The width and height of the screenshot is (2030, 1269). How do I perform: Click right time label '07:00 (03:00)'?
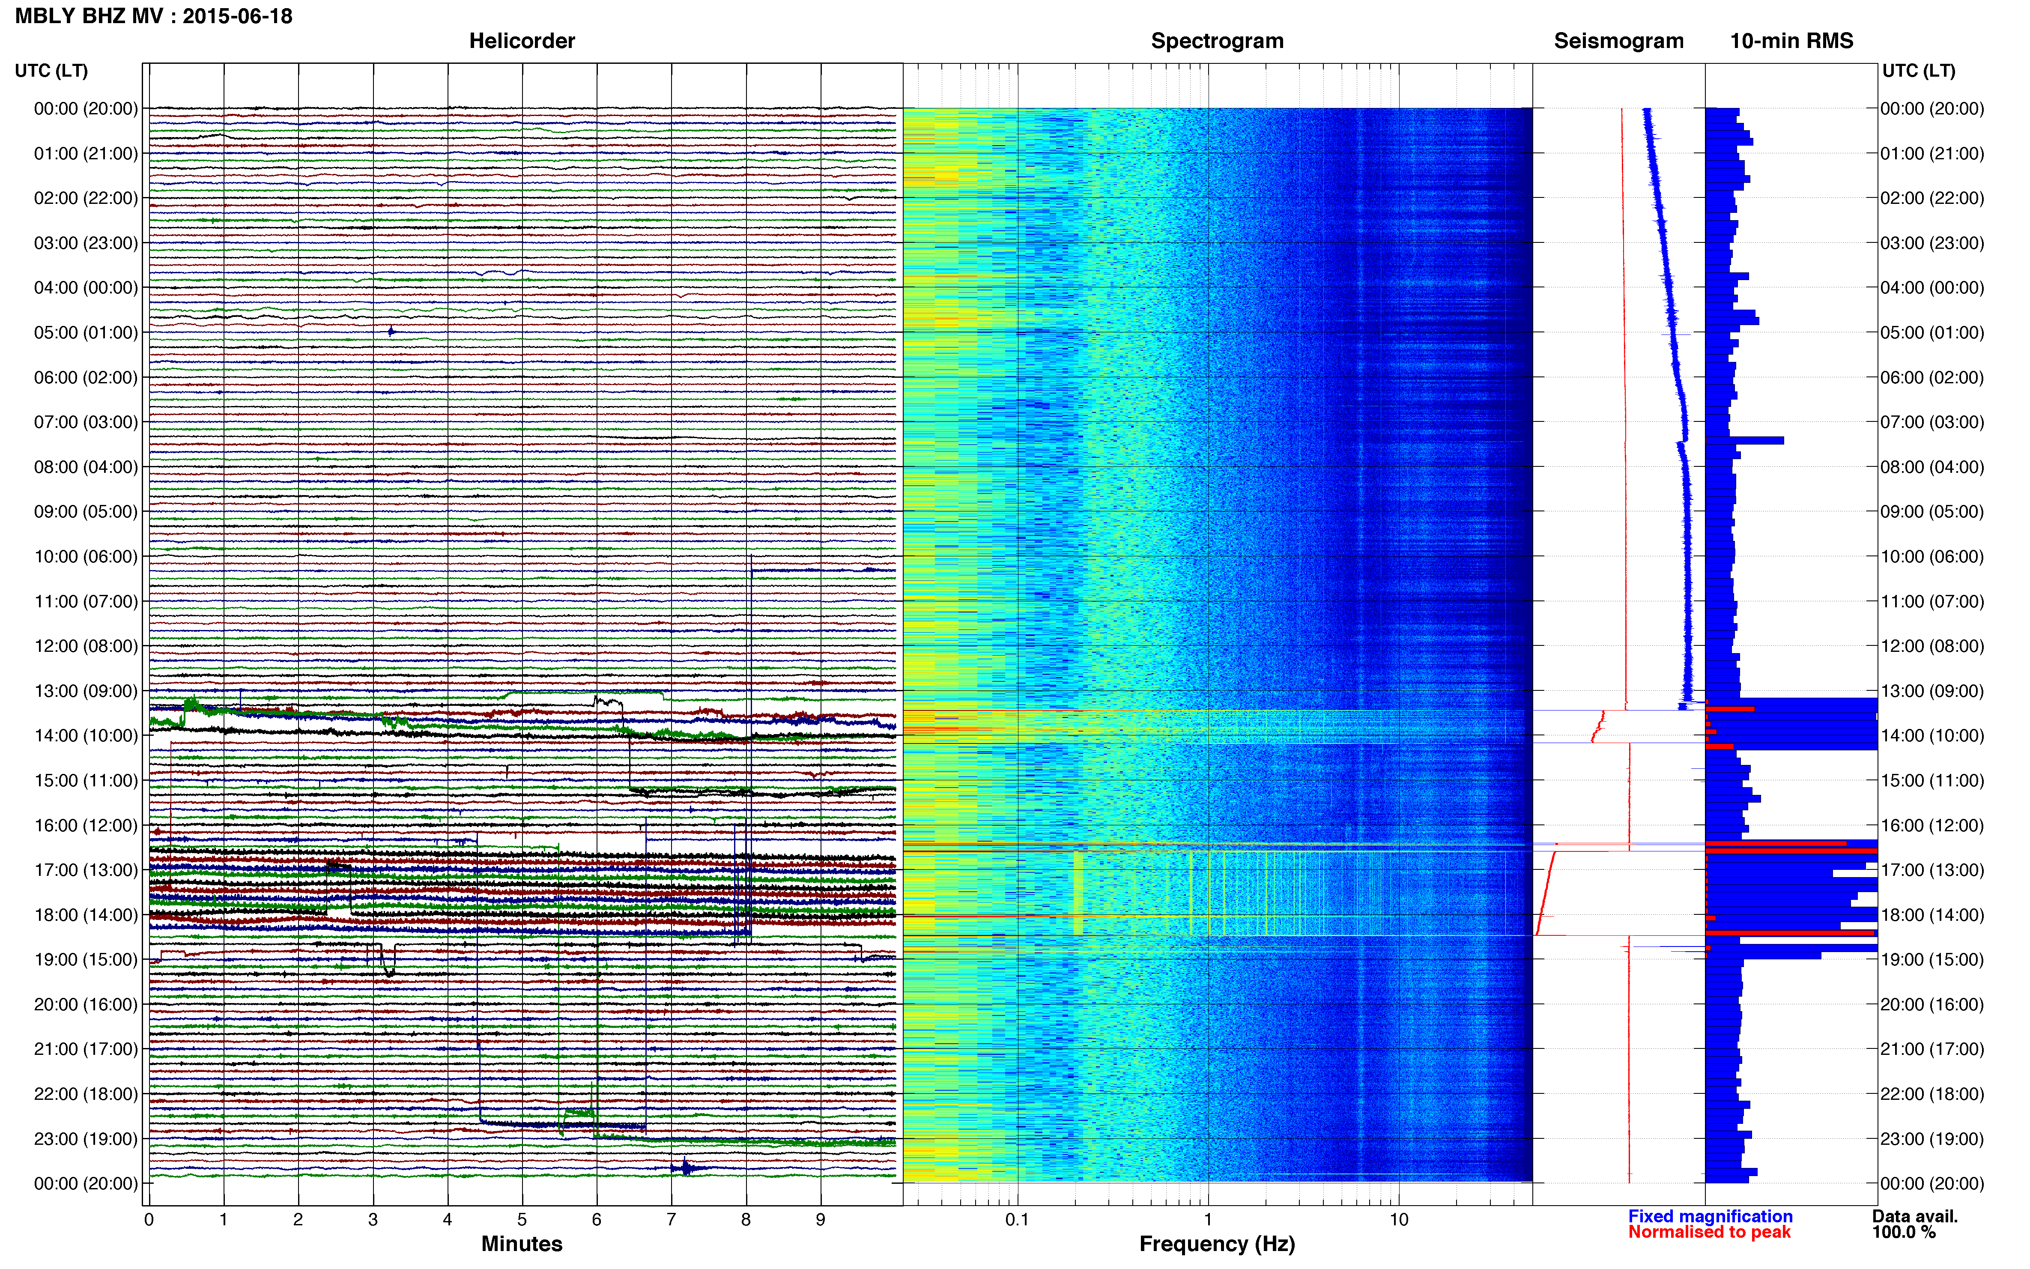(1932, 422)
